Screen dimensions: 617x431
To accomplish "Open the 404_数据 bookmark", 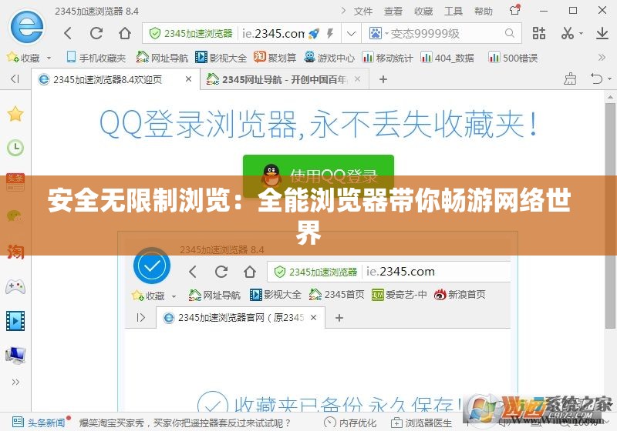I will tap(447, 58).
